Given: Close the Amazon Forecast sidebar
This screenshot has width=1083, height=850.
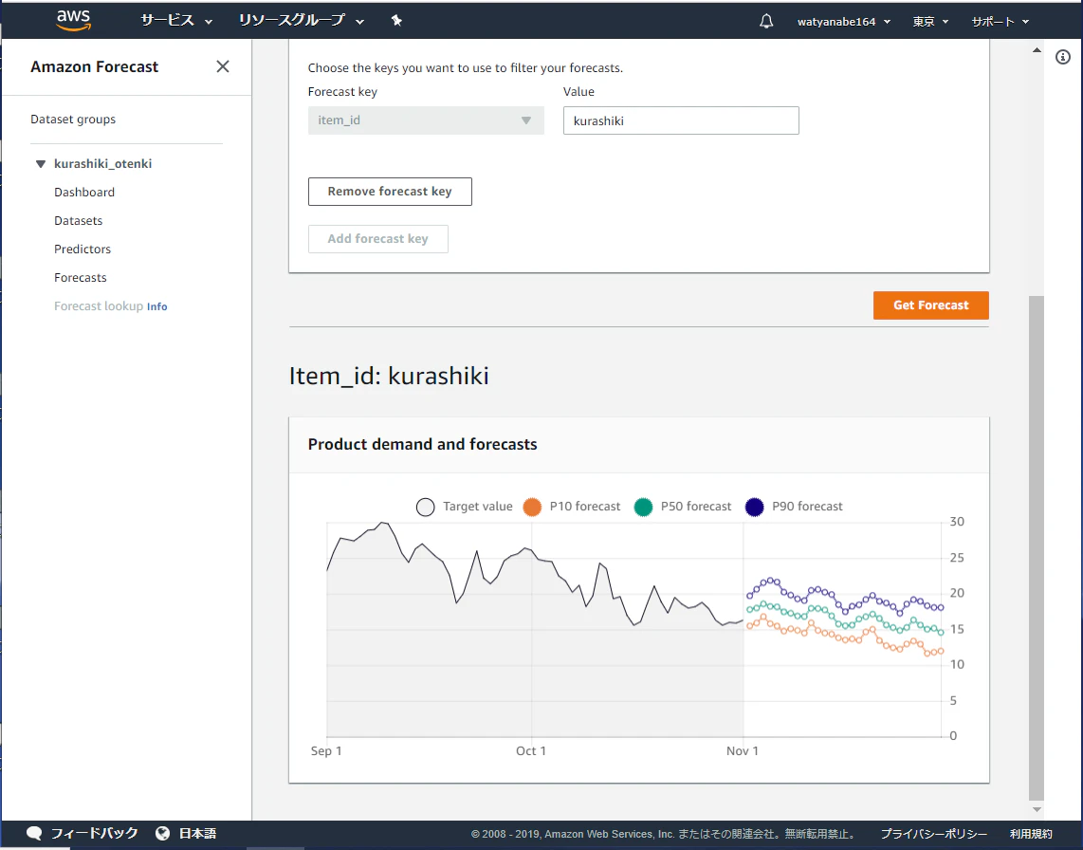Looking at the screenshot, I should pos(223,66).
